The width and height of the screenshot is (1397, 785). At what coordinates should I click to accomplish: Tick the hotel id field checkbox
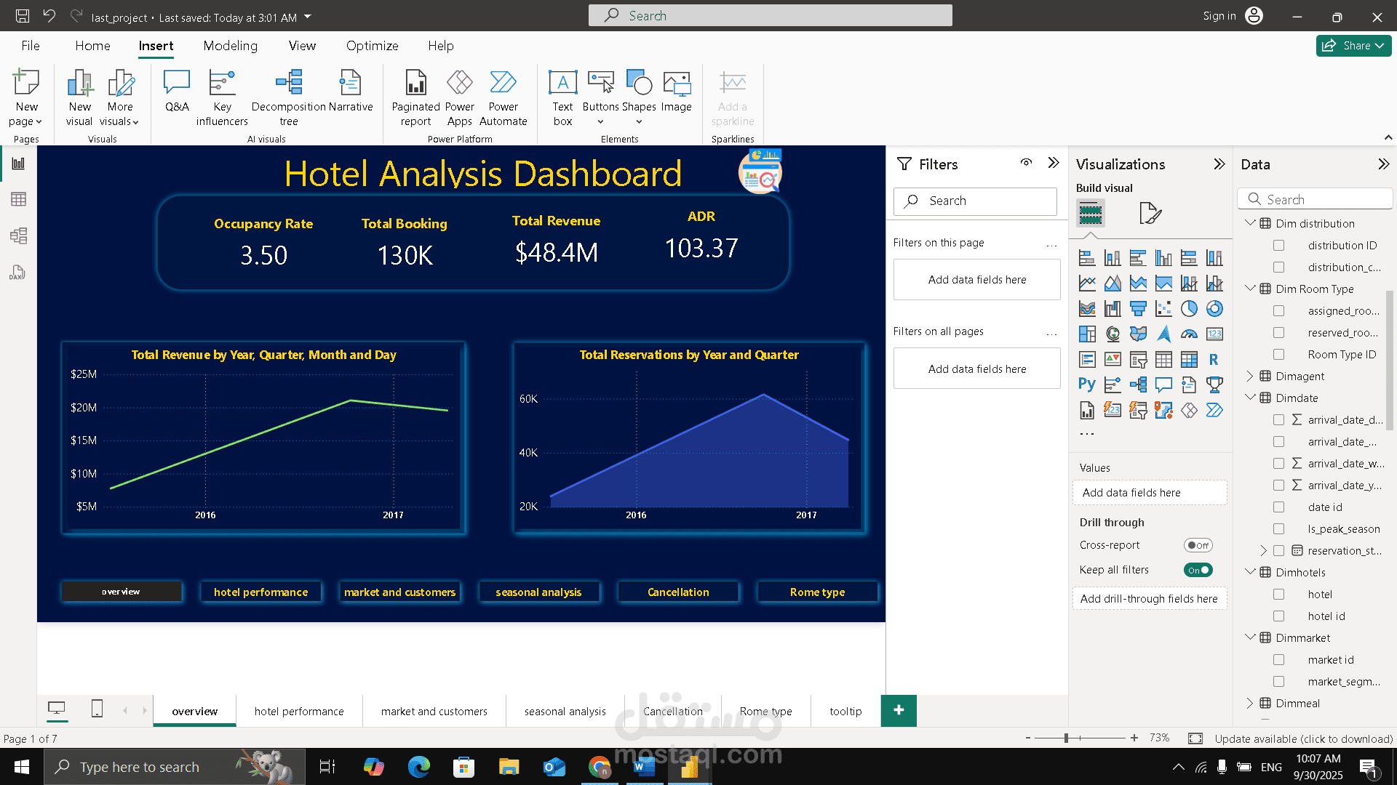(x=1278, y=616)
